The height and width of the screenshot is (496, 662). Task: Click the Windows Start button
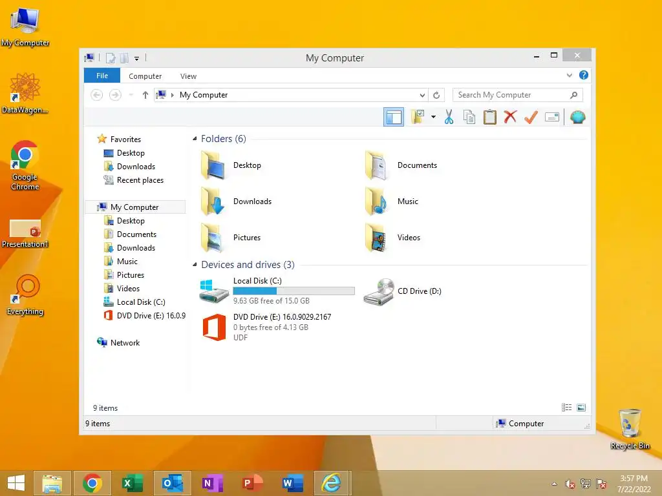click(x=16, y=483)
